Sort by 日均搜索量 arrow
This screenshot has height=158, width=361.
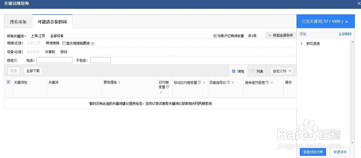[161, 92]
